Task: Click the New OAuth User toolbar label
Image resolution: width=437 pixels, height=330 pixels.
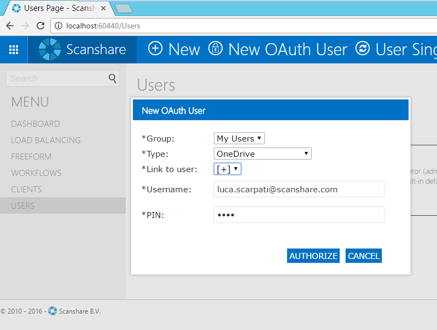Action: tap(288, 50)
